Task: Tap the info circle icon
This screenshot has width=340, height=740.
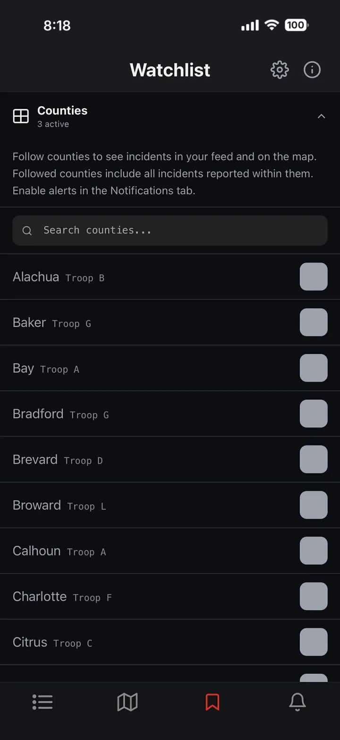Action: 312,70
